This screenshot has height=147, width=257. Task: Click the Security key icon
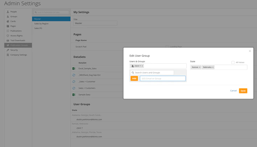point(8,50)
